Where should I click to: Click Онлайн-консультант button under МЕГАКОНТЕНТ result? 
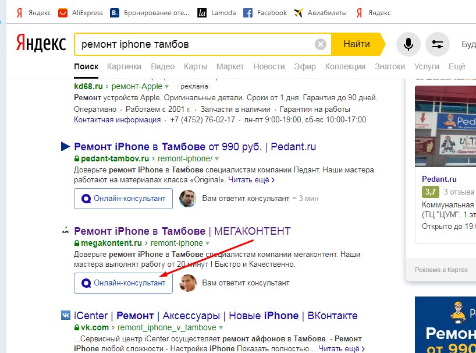point(123,283)
